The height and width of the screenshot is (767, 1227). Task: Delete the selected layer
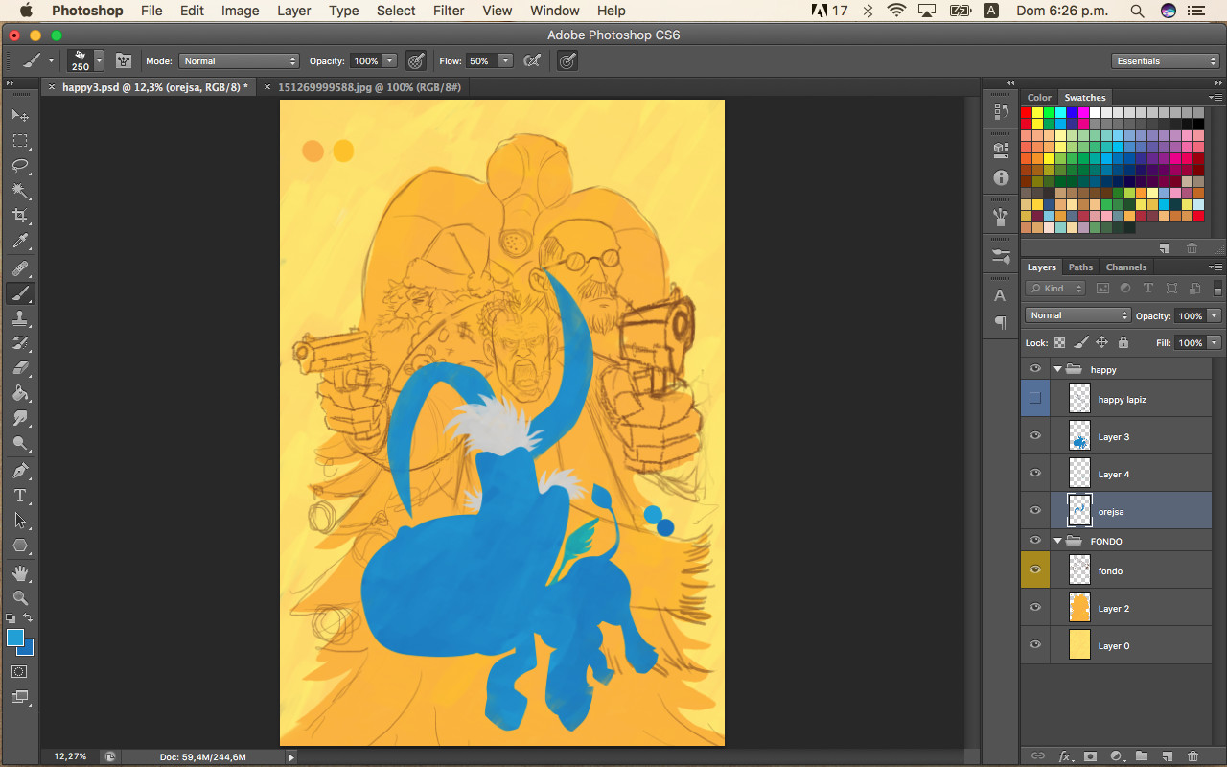click(x=1192, y=756)
